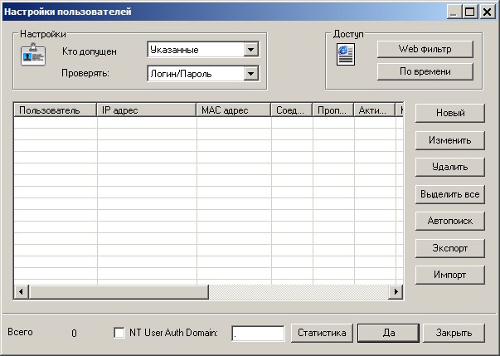Confirm with the Да button

[387, 333]
